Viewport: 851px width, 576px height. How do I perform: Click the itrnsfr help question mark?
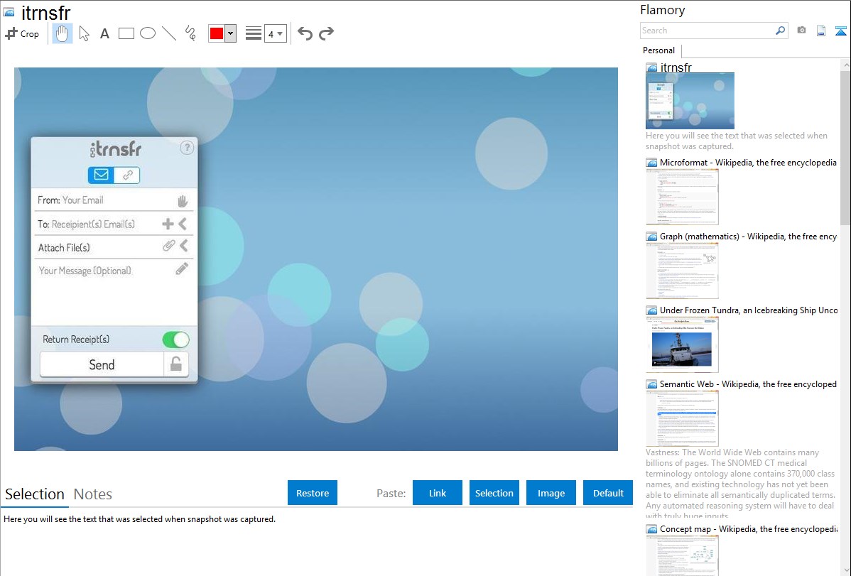click(x=187, y=148)
